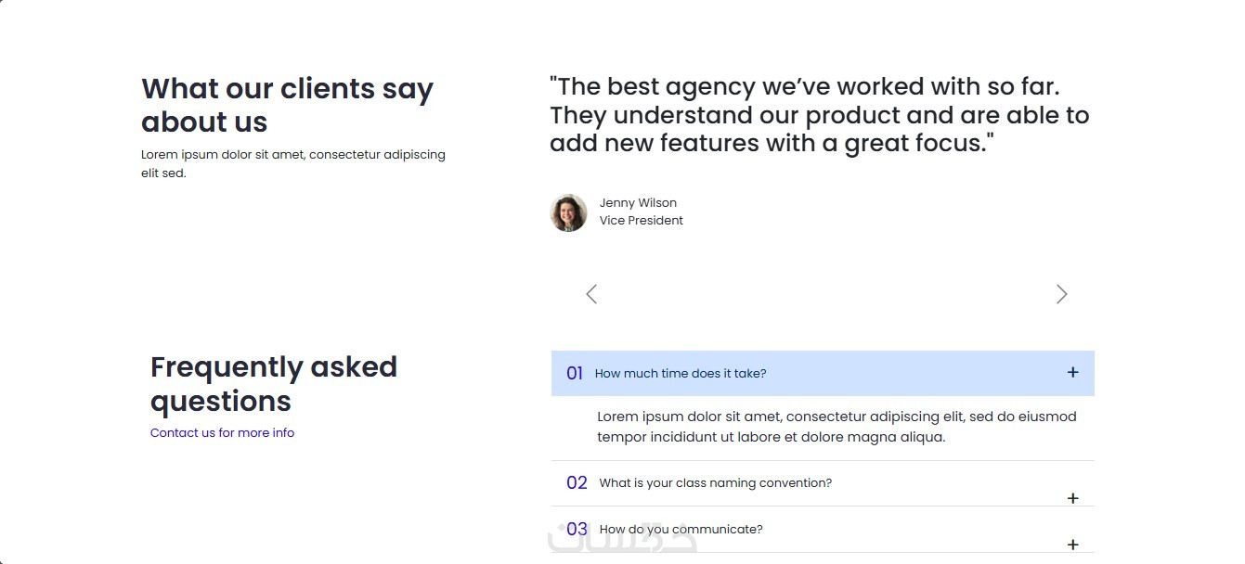Image resolution: width=1245 pixels, height=564 pixels.
Task: Click the '02' number in the FAQ list
Action: (577, 483)
